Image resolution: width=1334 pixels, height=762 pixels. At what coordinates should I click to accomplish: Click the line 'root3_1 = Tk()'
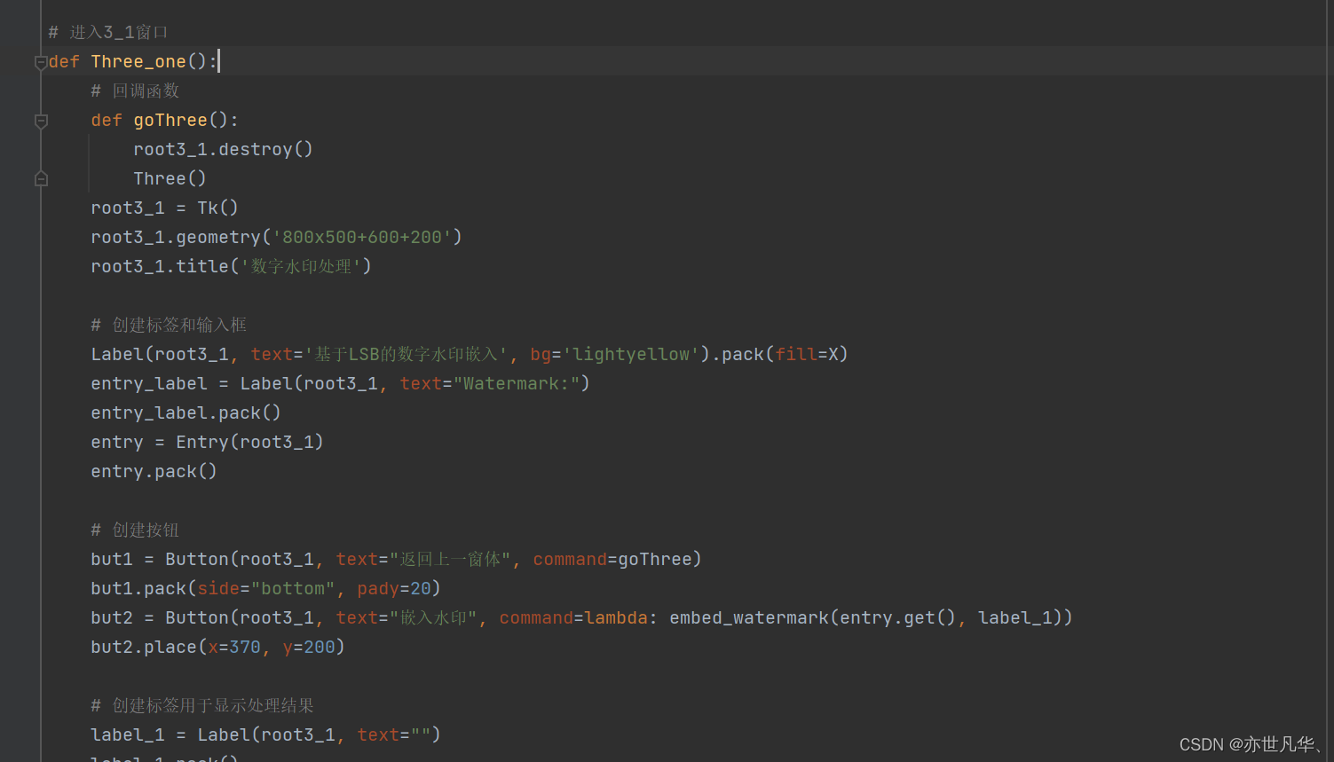[x=164, y=208]
